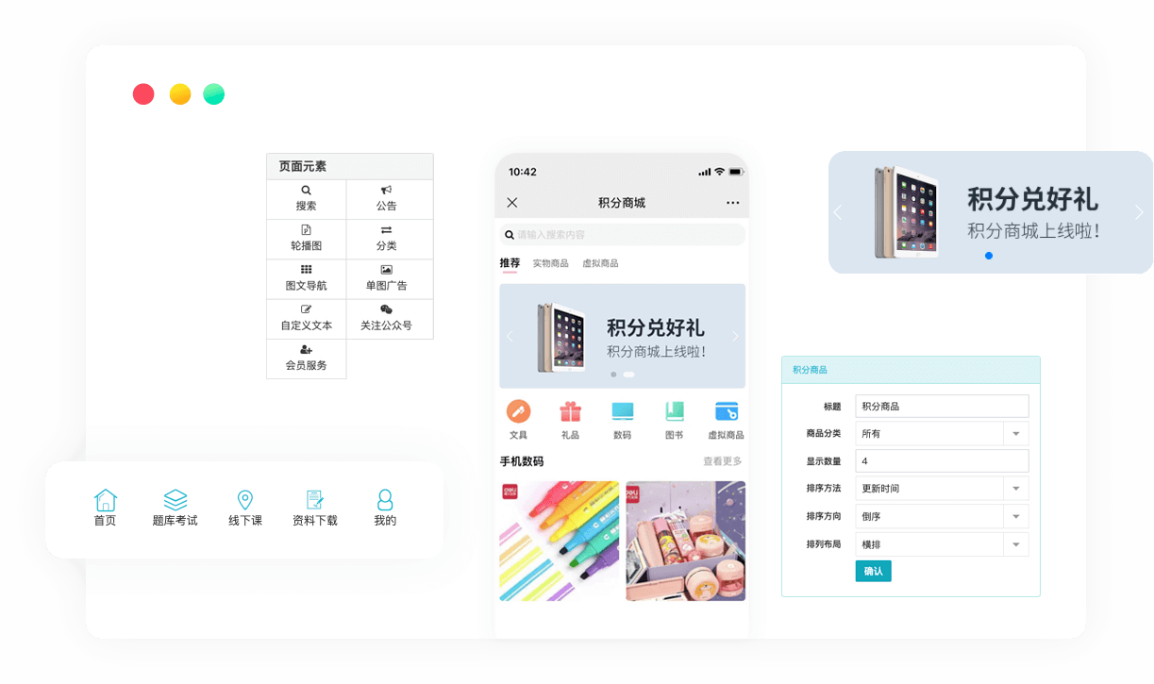Tap the 礼品 gift category icon
This screenshot has width=1154, height=684.
[570, 412]
